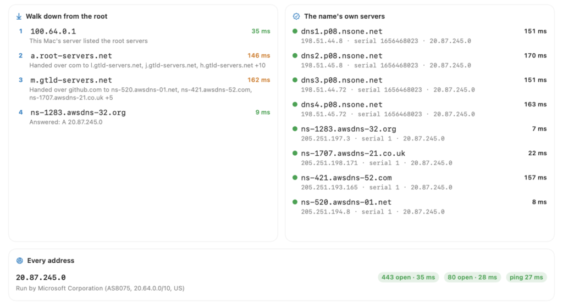
Task: Click the 146 ms timing for a.root-servers.net
Action: pos(258,55)
